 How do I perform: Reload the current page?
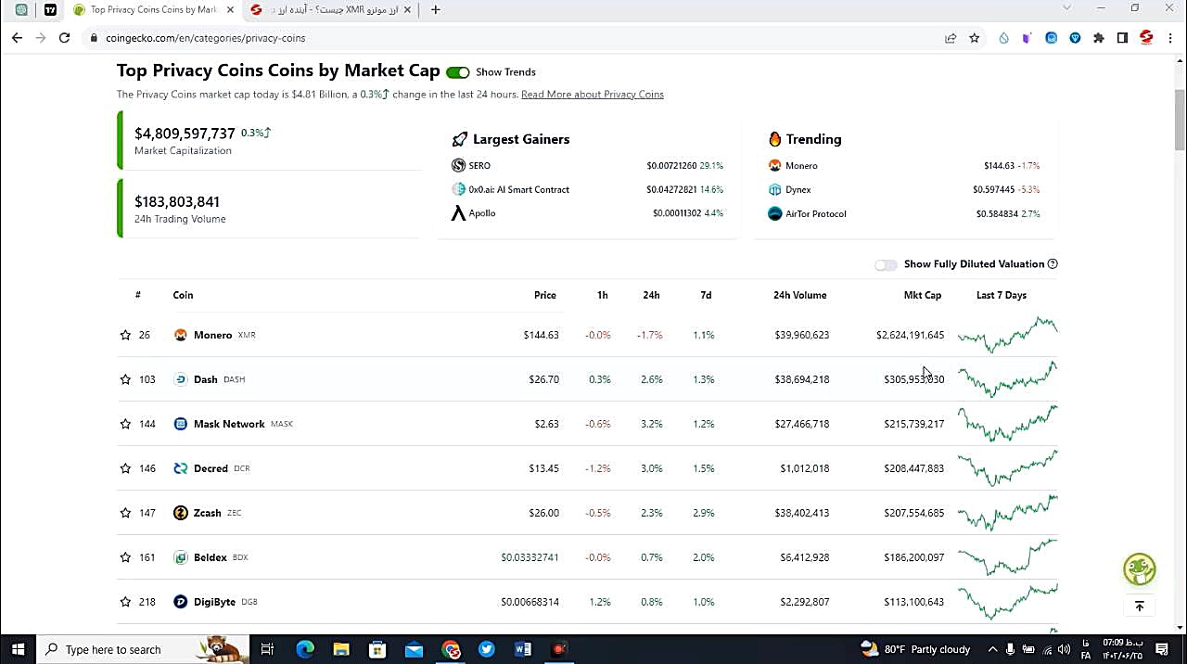(x=64, y=38)
